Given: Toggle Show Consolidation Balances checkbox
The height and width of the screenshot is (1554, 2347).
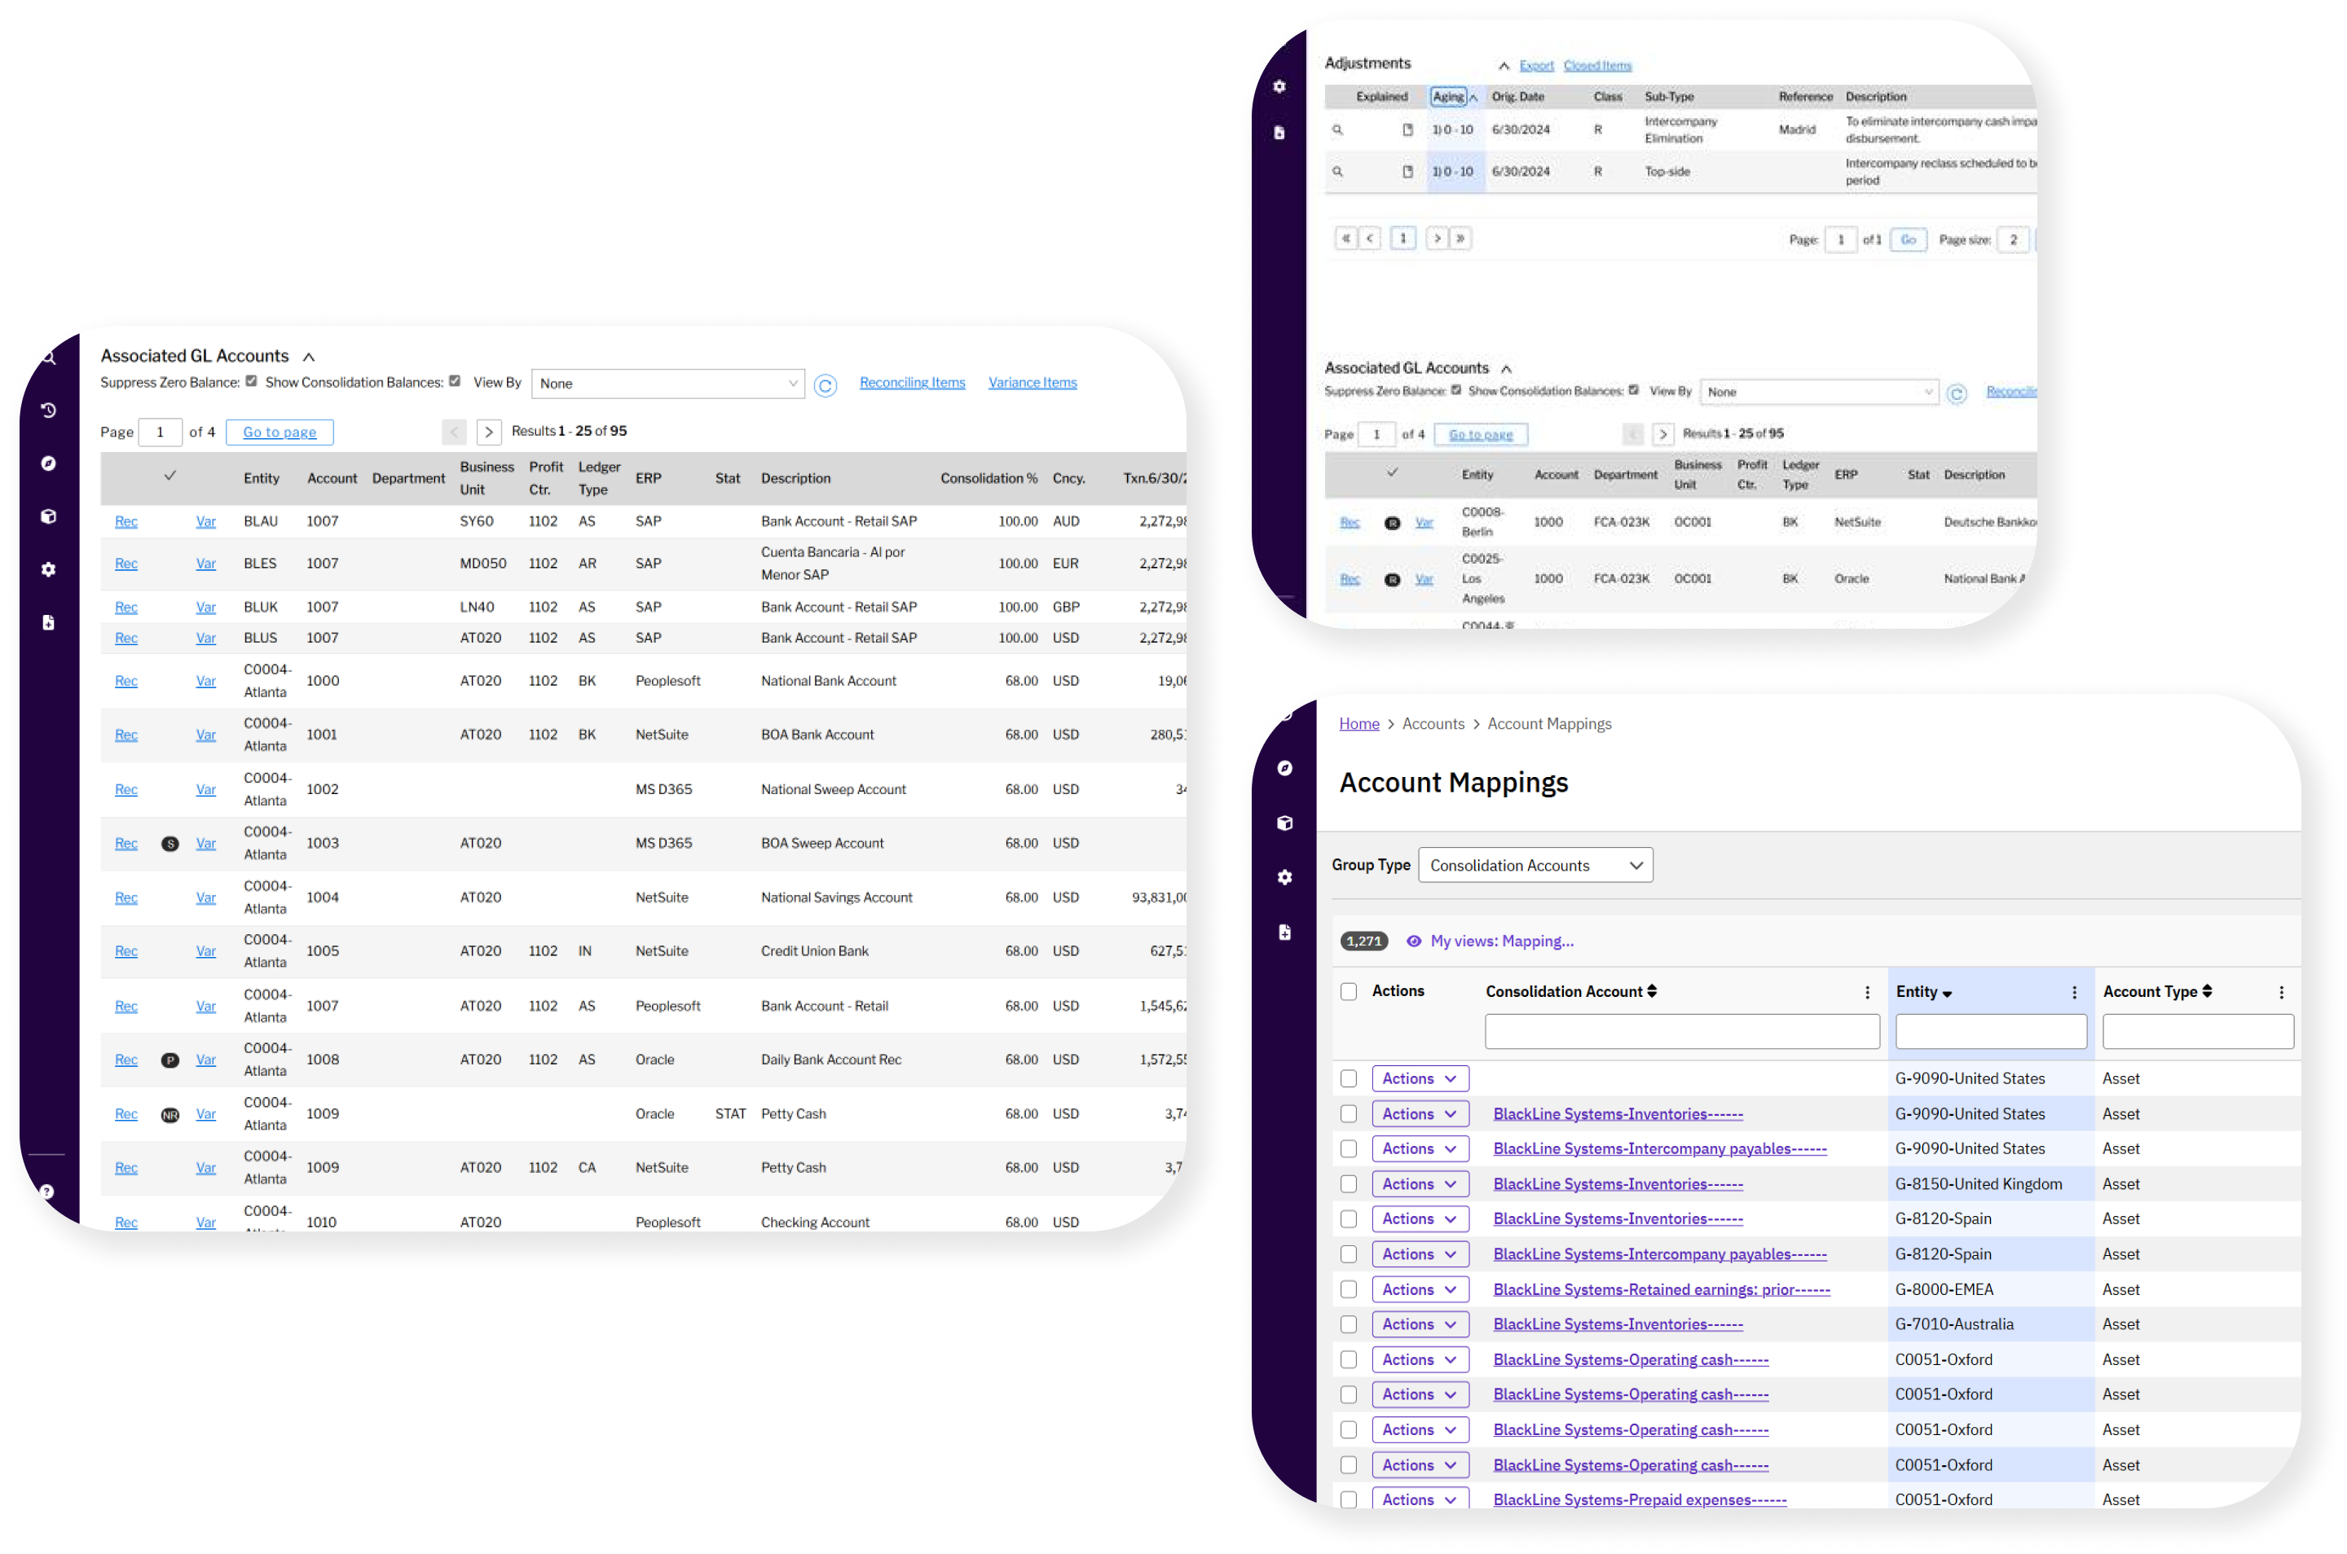Looking at the screenshot, I should pyautogui.click(x=454, y=380).
